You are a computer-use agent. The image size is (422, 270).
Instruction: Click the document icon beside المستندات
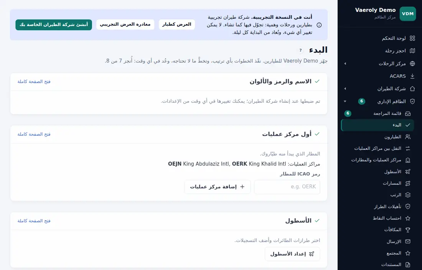click(408, 265)
